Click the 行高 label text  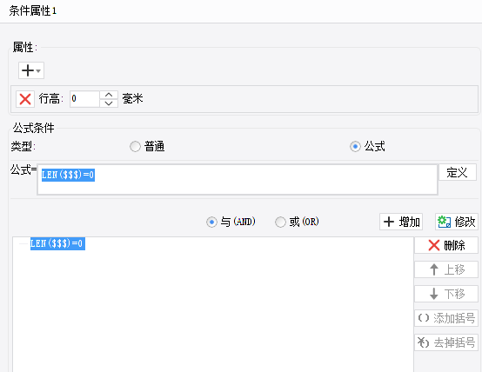pyautogui.click(x=51, y=99)
